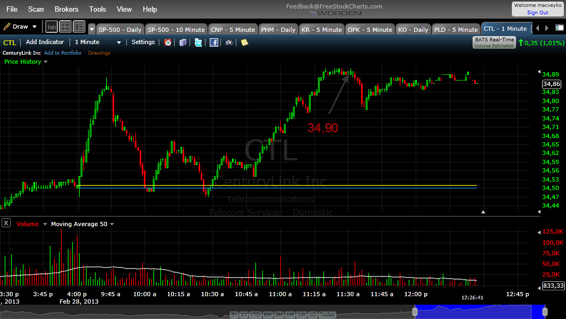Share chart via Facebook icon
Screen dimensions: 566x319
213,42
